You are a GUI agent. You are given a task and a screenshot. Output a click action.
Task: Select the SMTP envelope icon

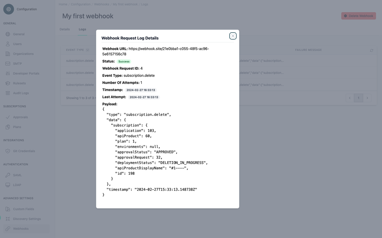[x=6, y=62]
